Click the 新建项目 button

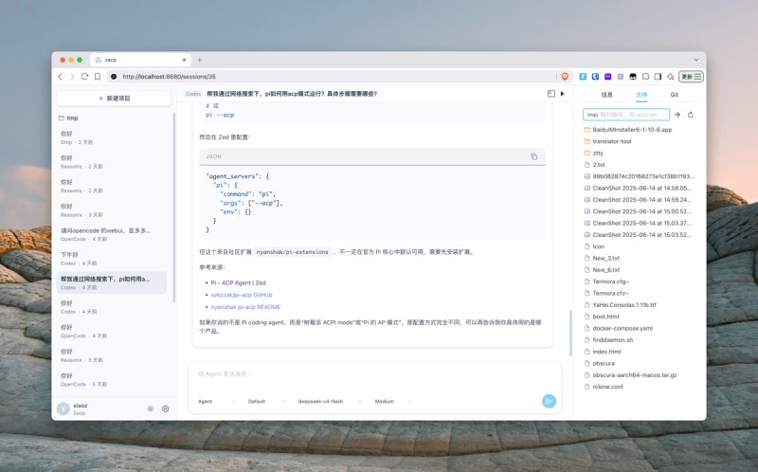114,99
